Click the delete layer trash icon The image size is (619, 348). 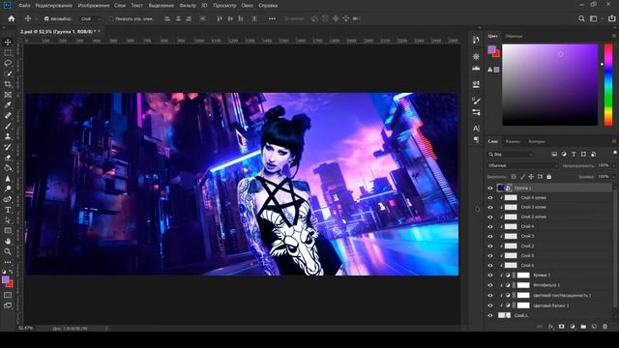tap(604, 327)
